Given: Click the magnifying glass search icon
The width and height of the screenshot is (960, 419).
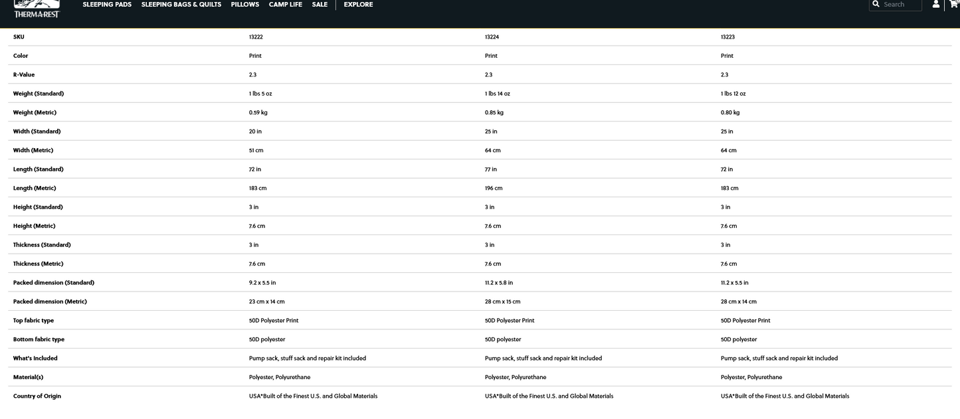Looking at the screenshot, I should (876, 5).
